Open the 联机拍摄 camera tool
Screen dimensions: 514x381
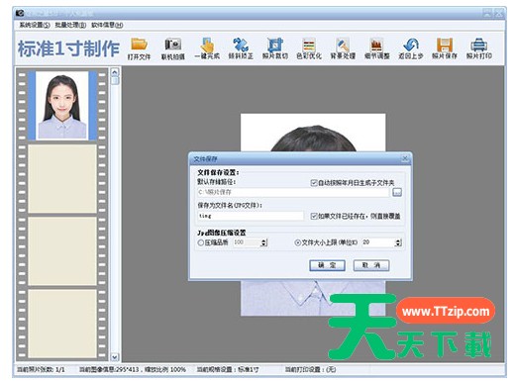point(173,45)
